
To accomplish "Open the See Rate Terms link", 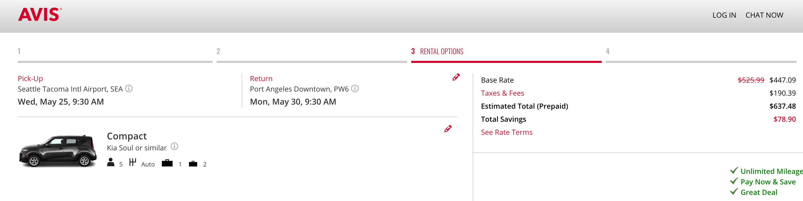I will (506, 132).
